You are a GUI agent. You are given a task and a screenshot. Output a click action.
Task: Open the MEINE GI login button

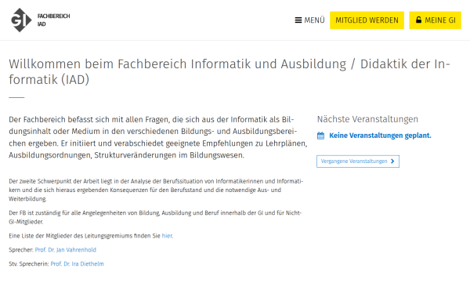[435, 20]
